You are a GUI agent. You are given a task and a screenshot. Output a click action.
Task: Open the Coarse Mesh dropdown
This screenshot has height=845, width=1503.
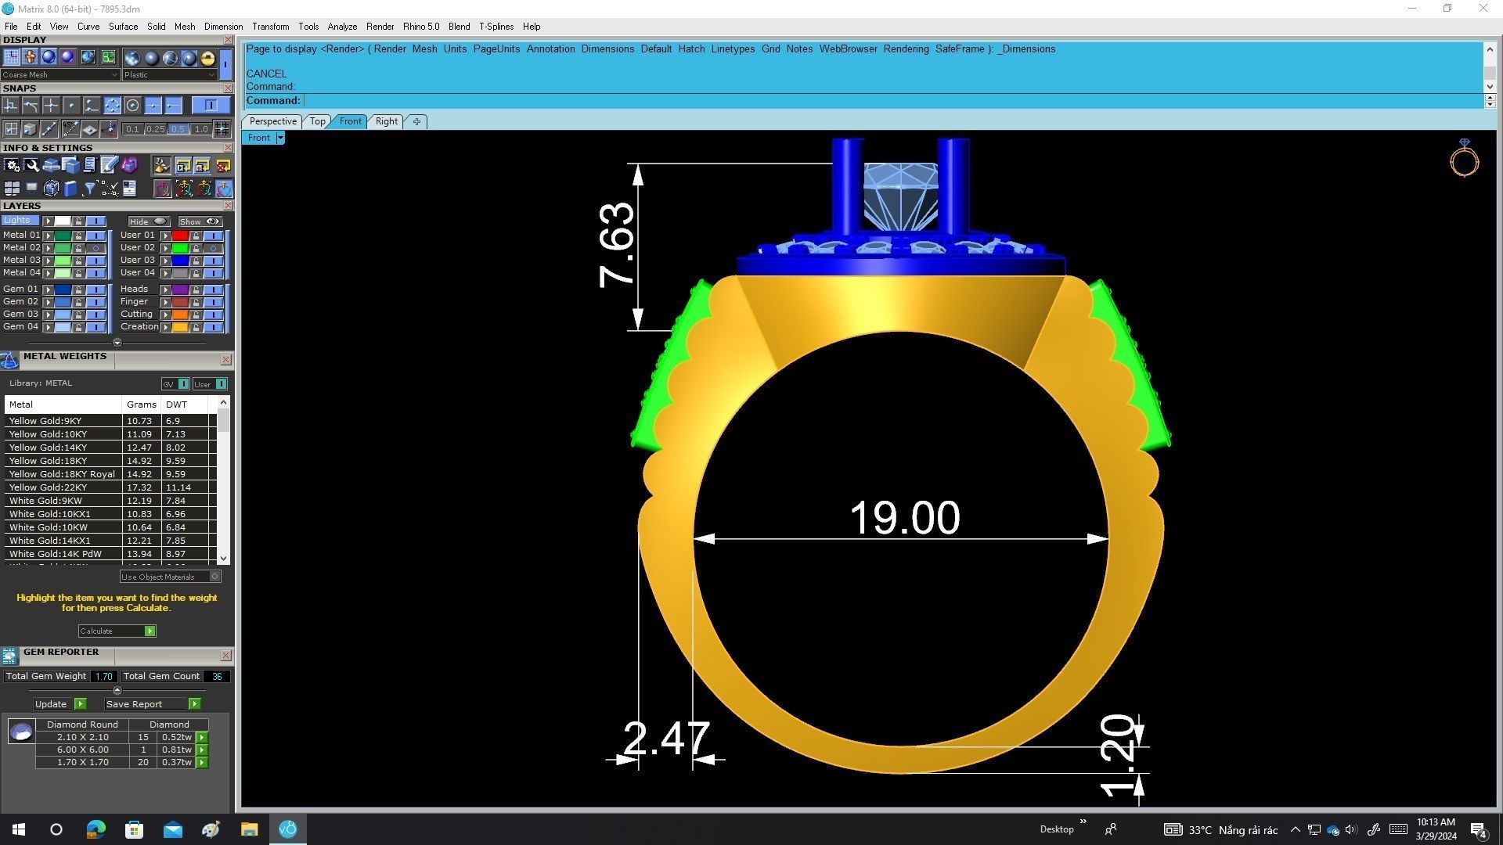(60, 74)
